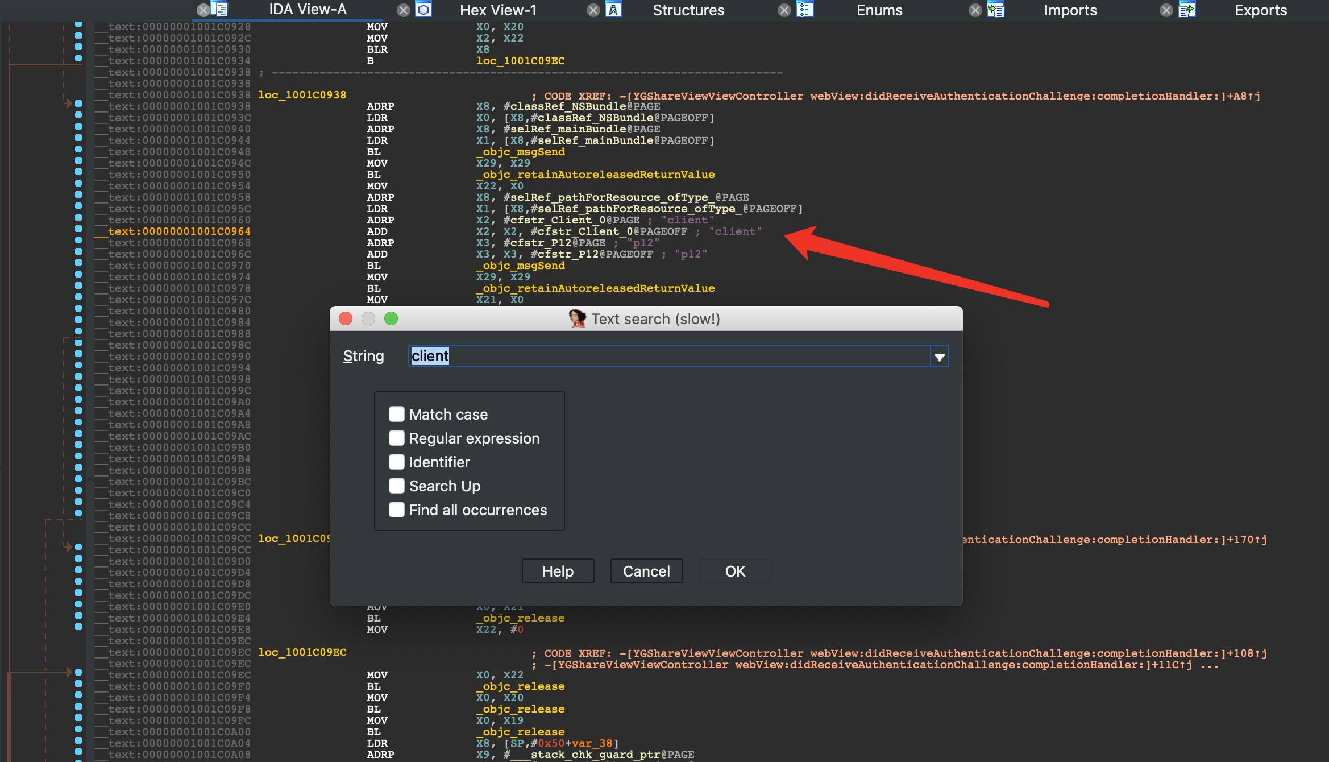Click the loc_1001C09EC label definition
The width and height of the screenshot is (1329, 762).
(302, 652)
